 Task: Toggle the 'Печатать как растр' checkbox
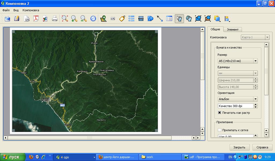[219, 113]
